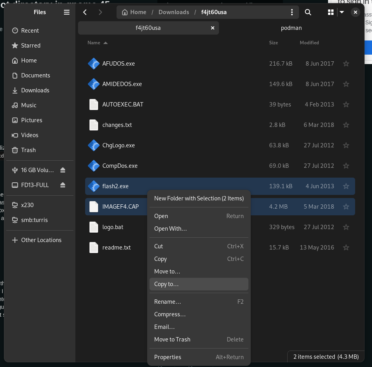
Task: Star the flash2.exe file
Action: [346, 186]
